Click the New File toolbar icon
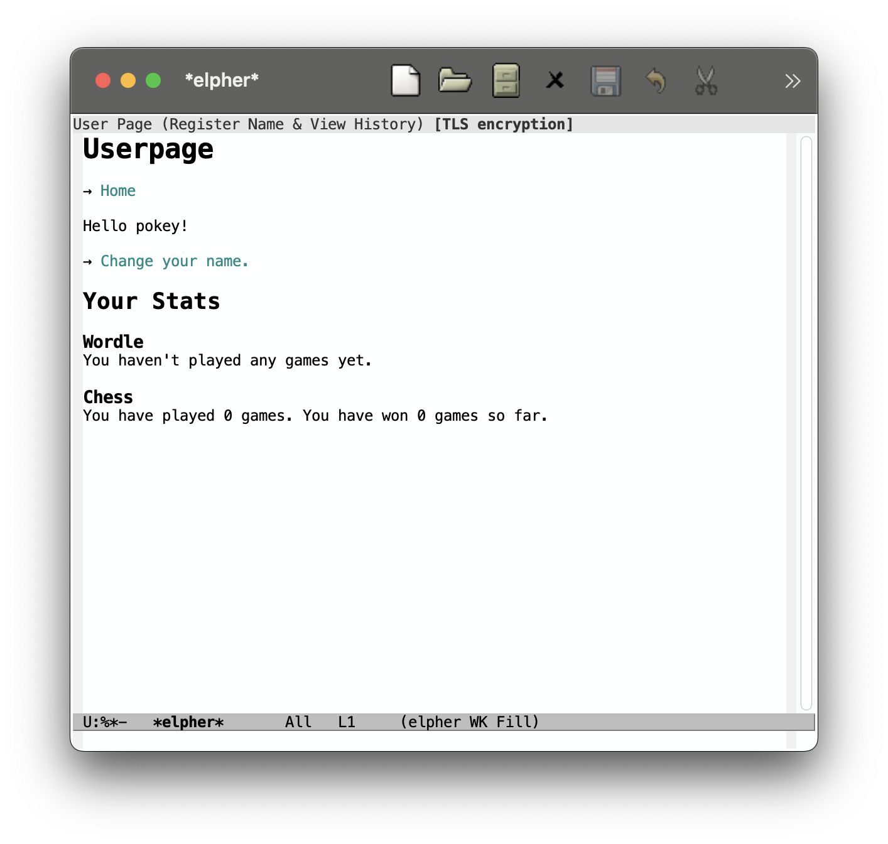This screenshot has width=888, height=844. pos(405,80)
